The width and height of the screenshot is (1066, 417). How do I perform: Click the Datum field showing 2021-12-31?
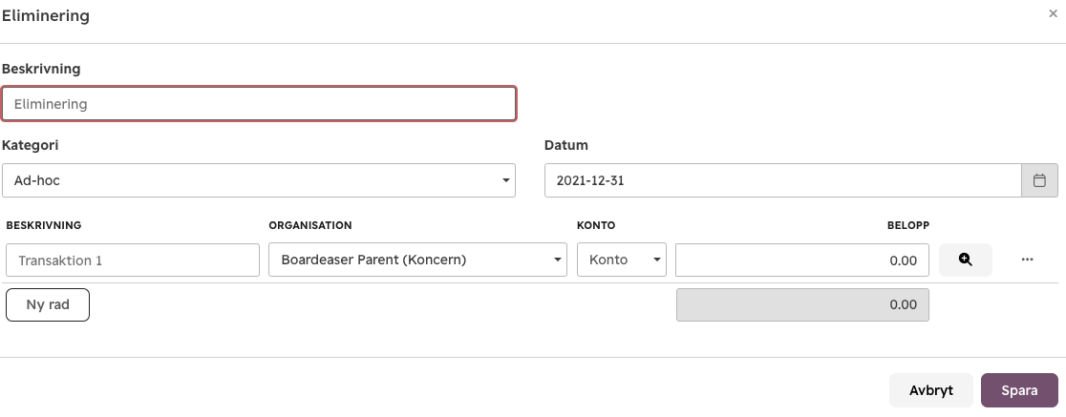pyautogui.click(x=782, y=180)
